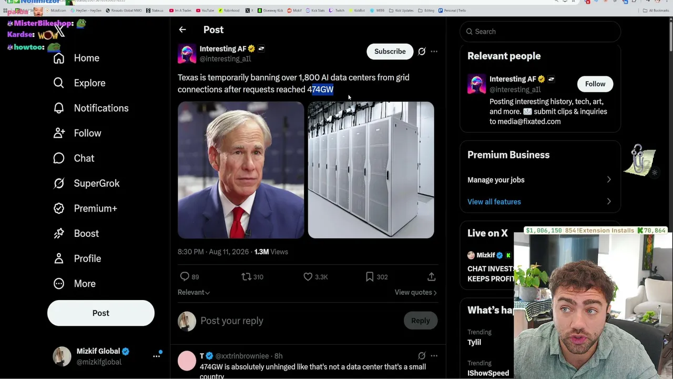The height and width of the screenshot is (379, 673).
Task: Click the Reply button
Action: tap(420, 321)
